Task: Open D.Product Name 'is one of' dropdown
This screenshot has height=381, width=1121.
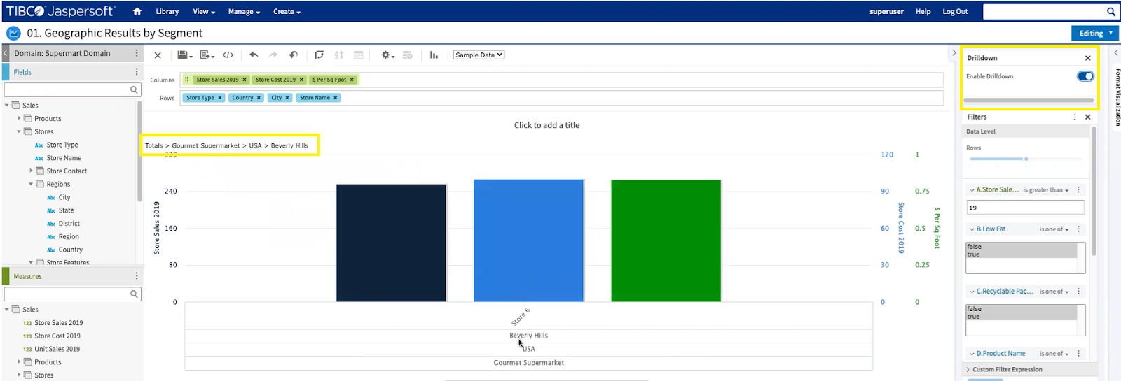Action: point(1054,354)
